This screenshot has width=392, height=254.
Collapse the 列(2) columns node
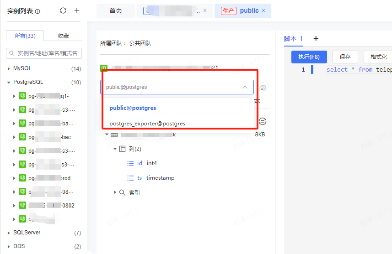(x=115, y=149)
